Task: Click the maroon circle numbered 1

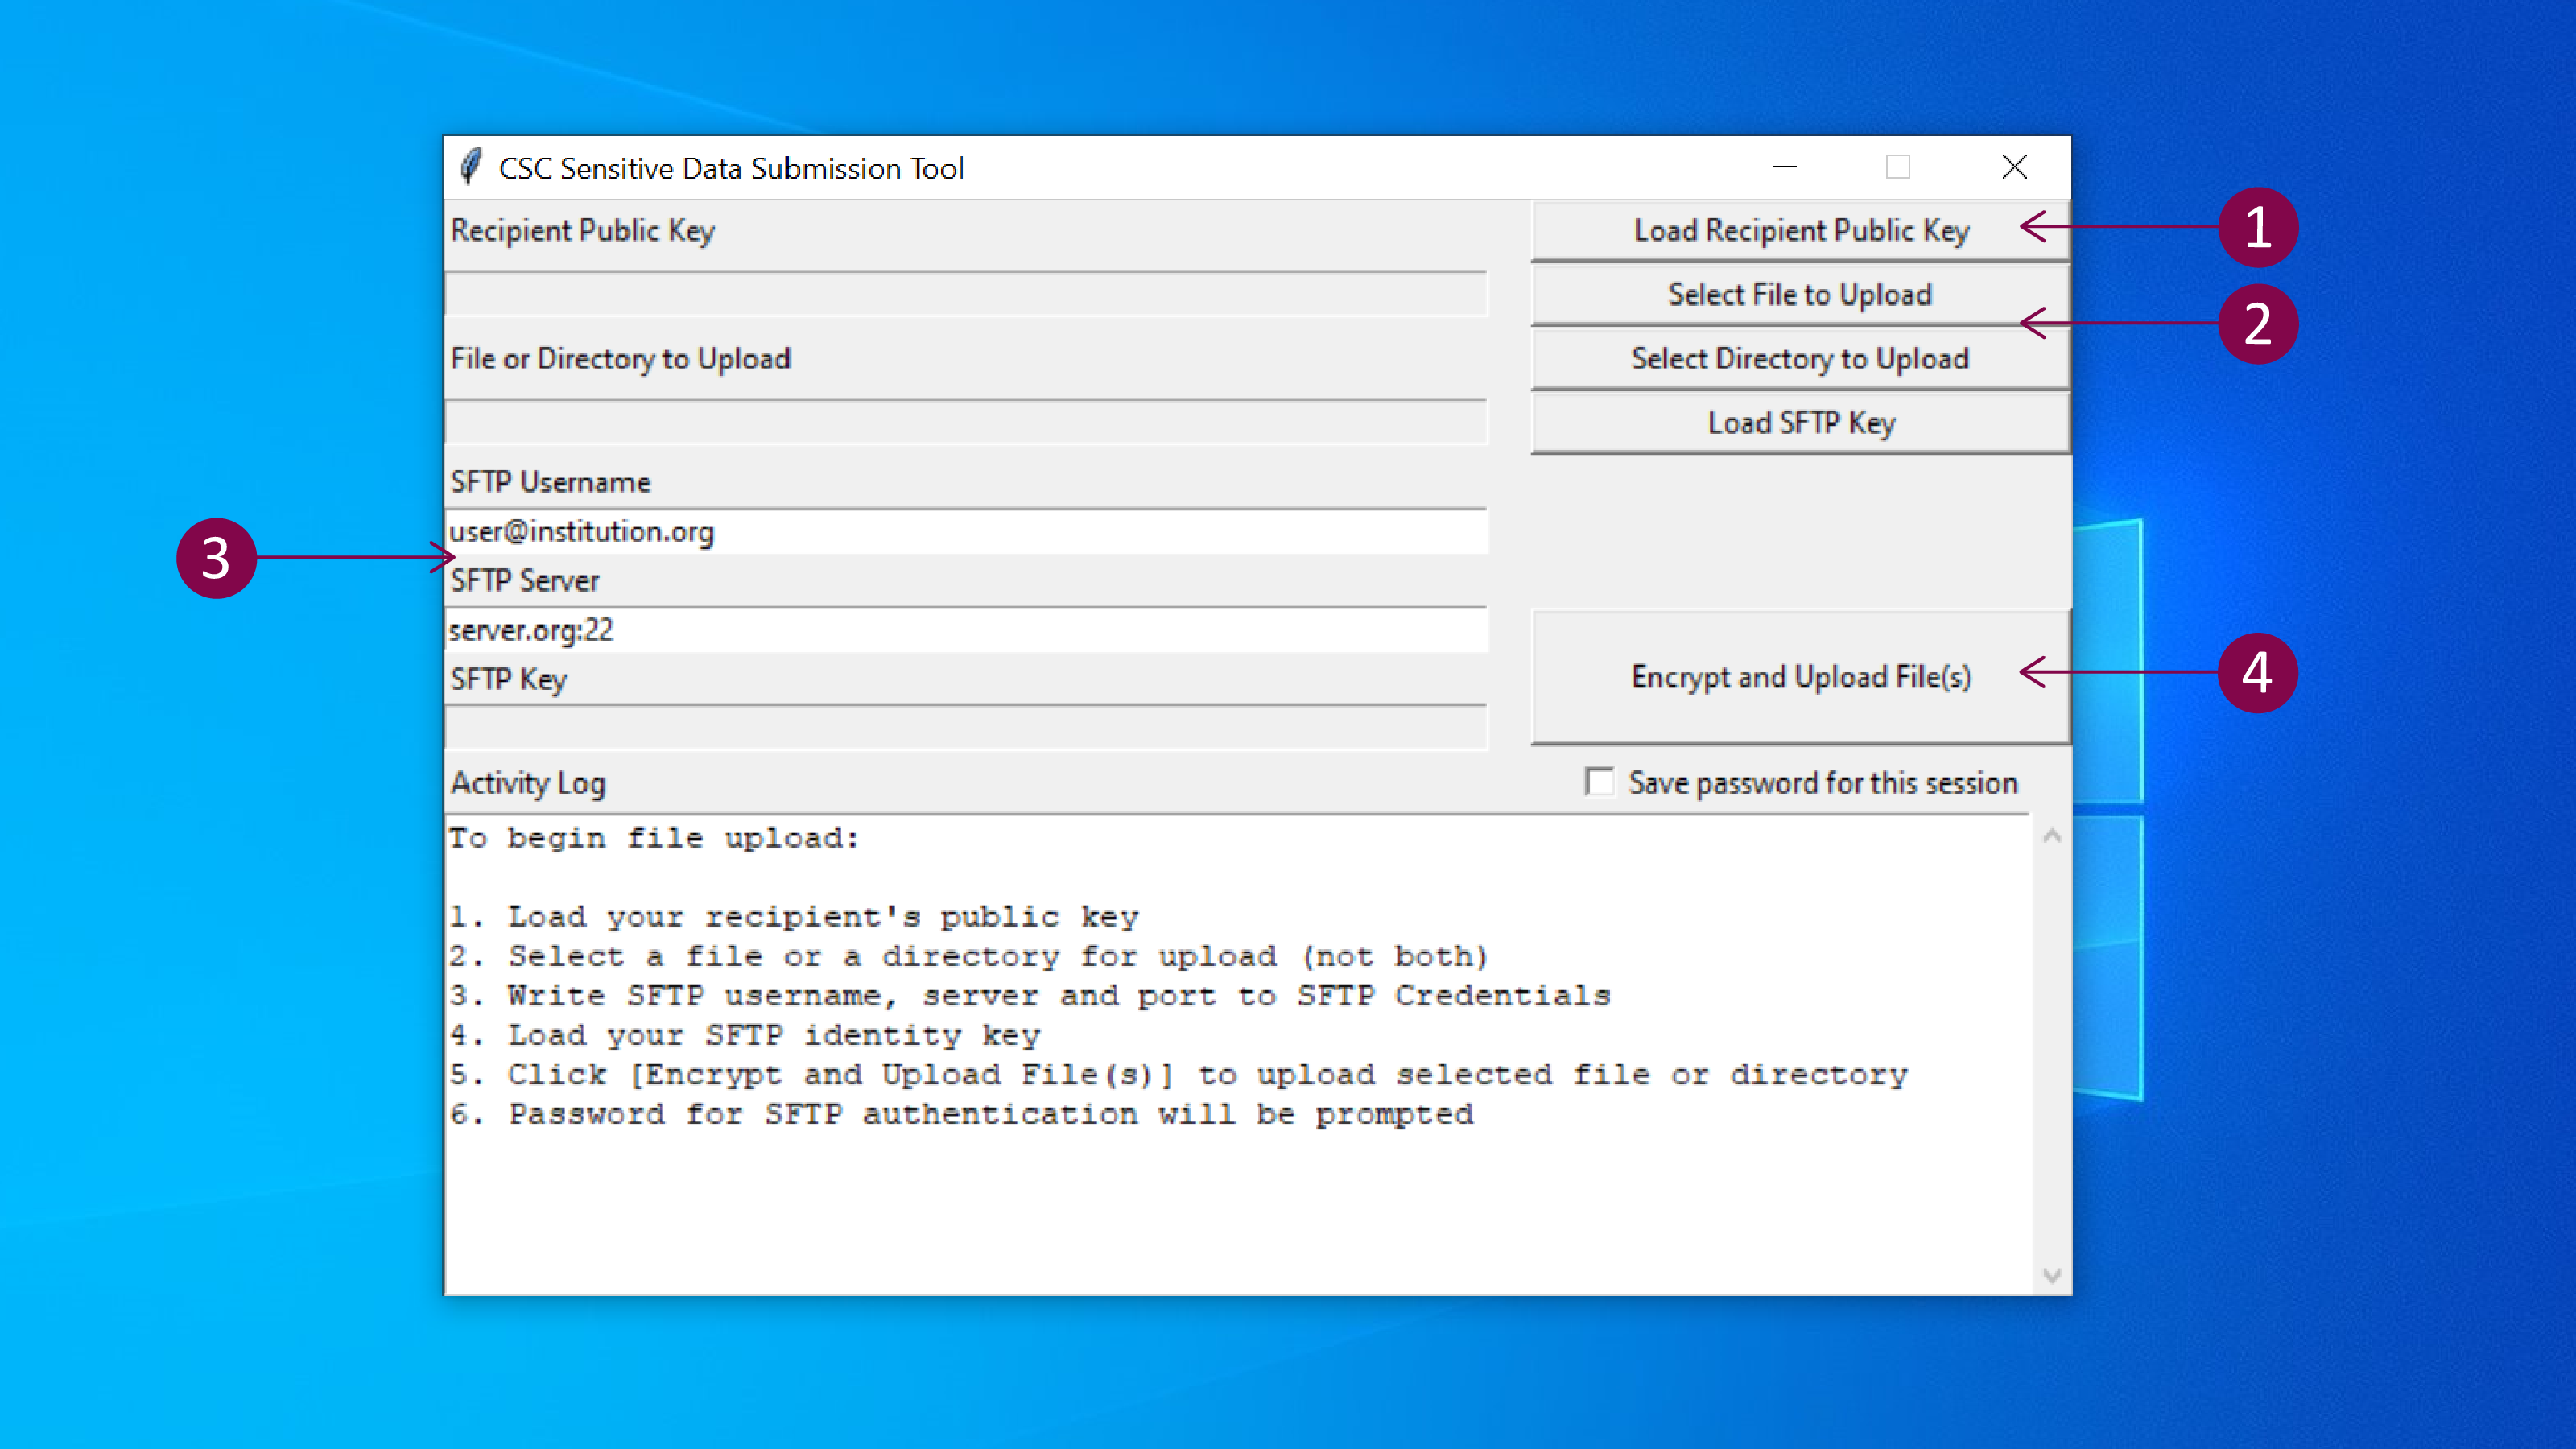Action: tap(2257, 228)
